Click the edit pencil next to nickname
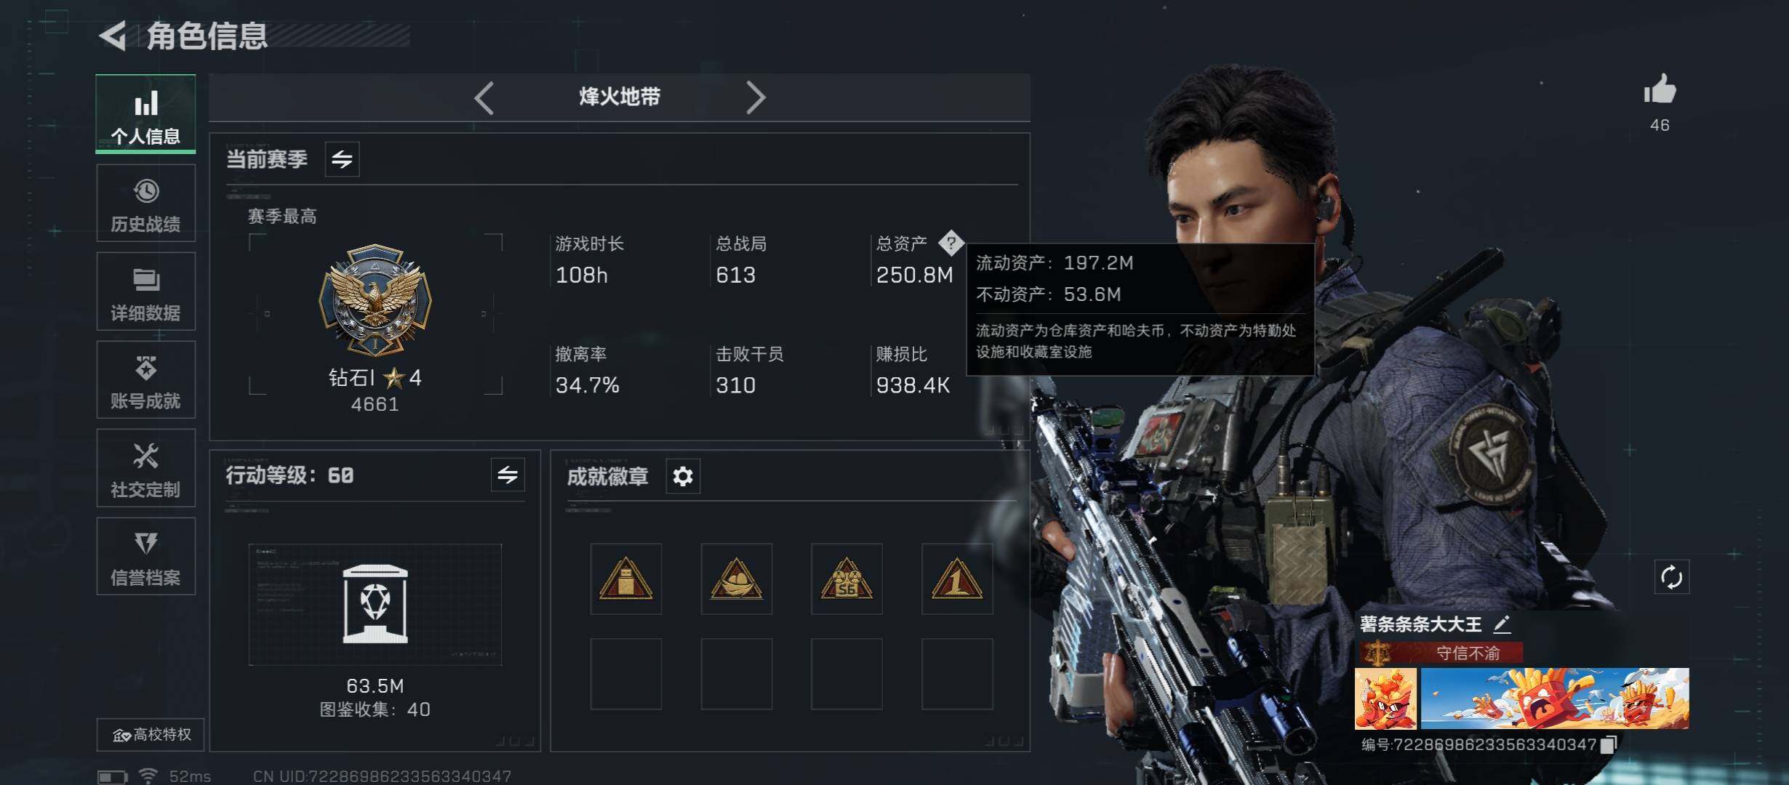Viewport: 1789px width, 785px height. 1502,624
